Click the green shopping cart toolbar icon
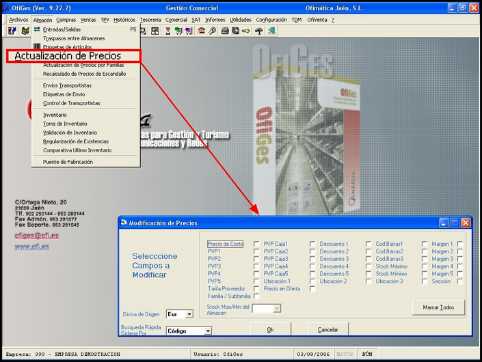The width and height of the screenshot is (482, 362). (178, 31)
